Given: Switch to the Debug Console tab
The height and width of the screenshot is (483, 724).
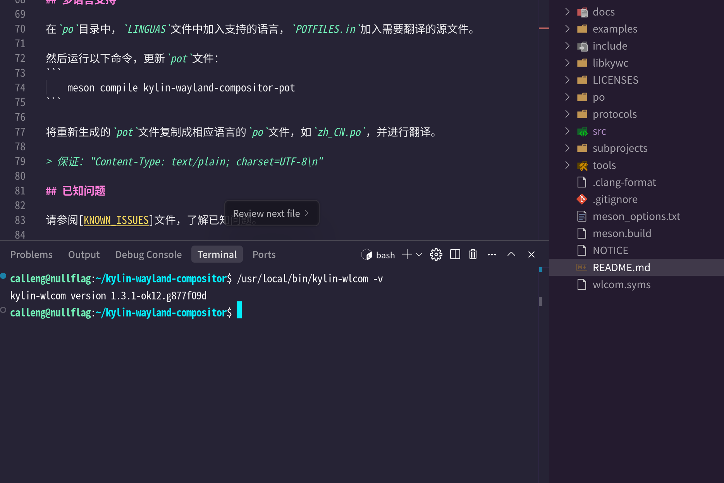Looking at the screenshot, I should [148, 254].
